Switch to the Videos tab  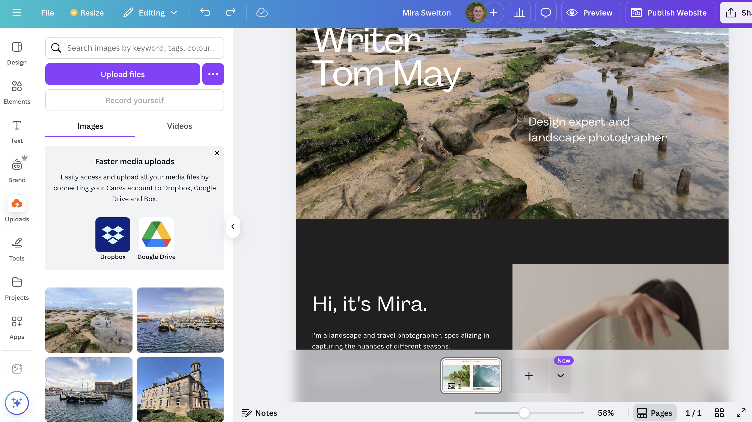[x=179, y=126]
